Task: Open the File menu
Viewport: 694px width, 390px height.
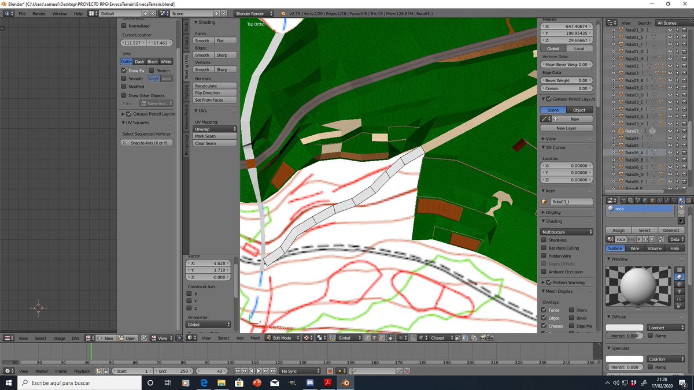Action: [22, 13]
